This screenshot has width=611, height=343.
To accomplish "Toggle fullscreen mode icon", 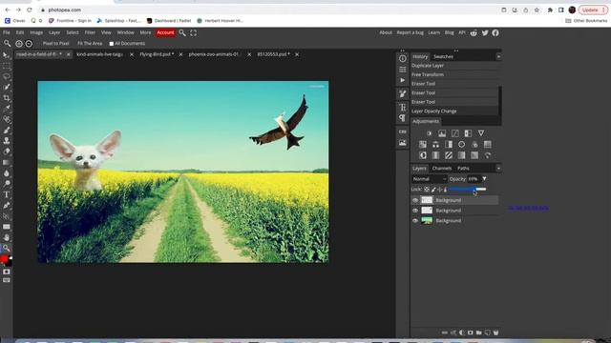I will pyautogui.click(x=193, y=33).
